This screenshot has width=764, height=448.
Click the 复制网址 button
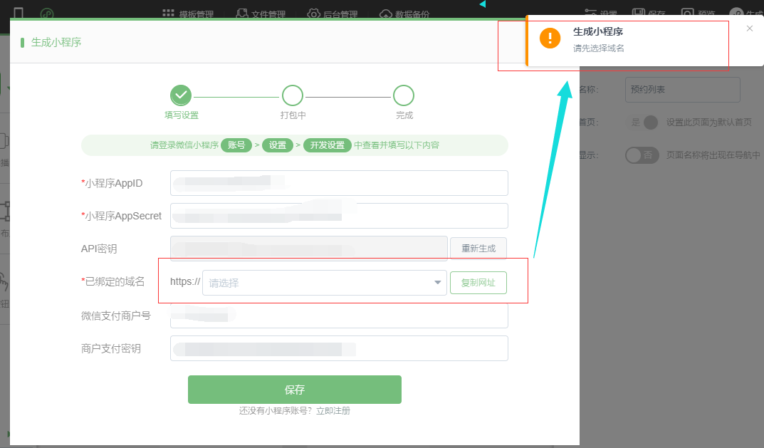[478, 283]
